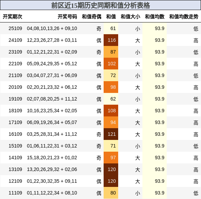Screen dimensions: 201x199
Task: Select draw numbers 06,09,19,26,34 + 05,07
Action: pyautogui.click(x=52, y=122)
